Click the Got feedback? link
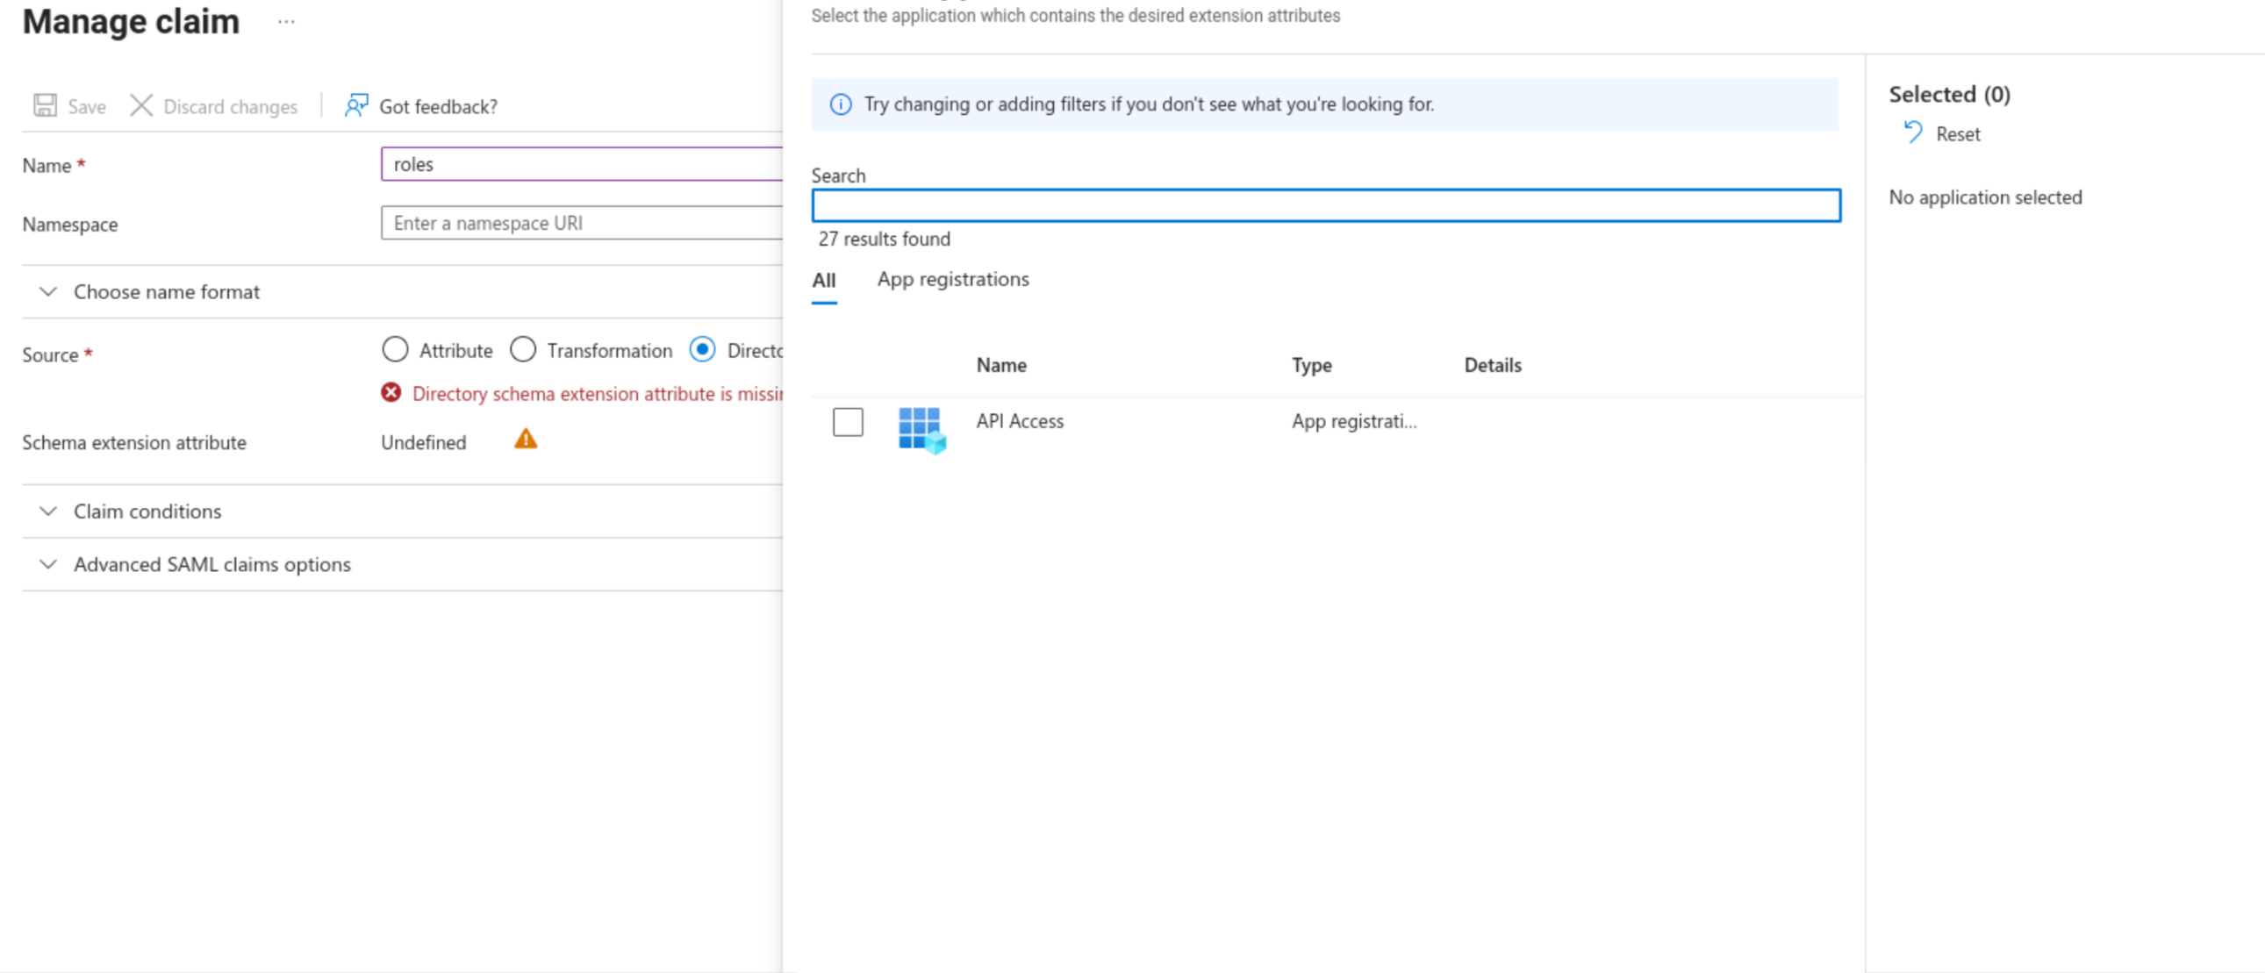This screenshot has width=2265, height=973. point(438,106)
